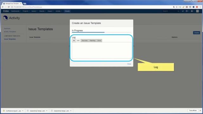Select the All log filter tab
The height and width of the screenshot is (114, 203).
(x=74, y=41)
